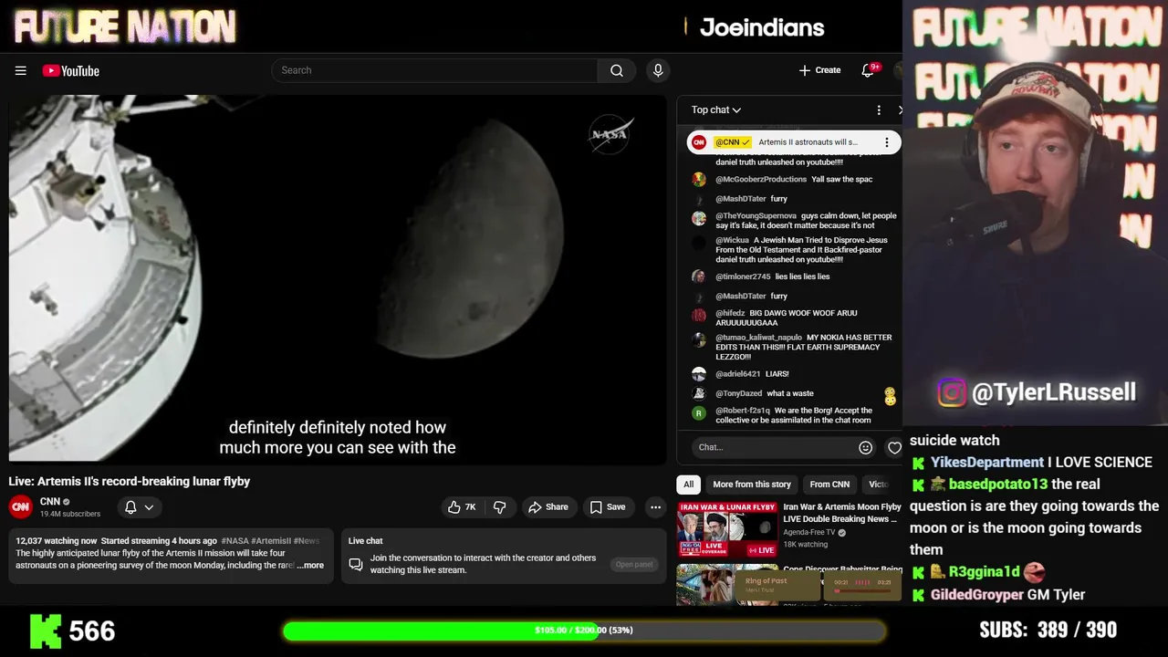The width and height of the screenshot is (1168, 657).
Task: Share the live stream
Action: click(548, 507)
